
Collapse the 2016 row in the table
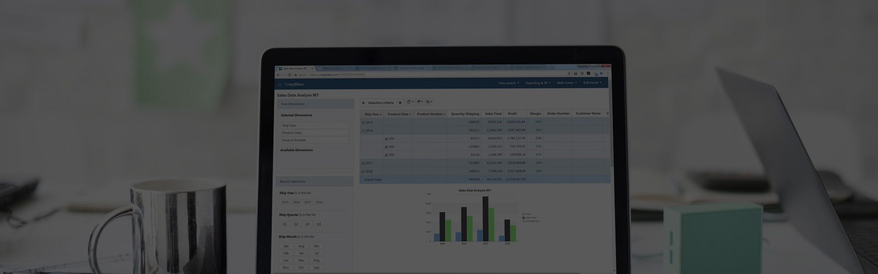[x=364, y=131]
